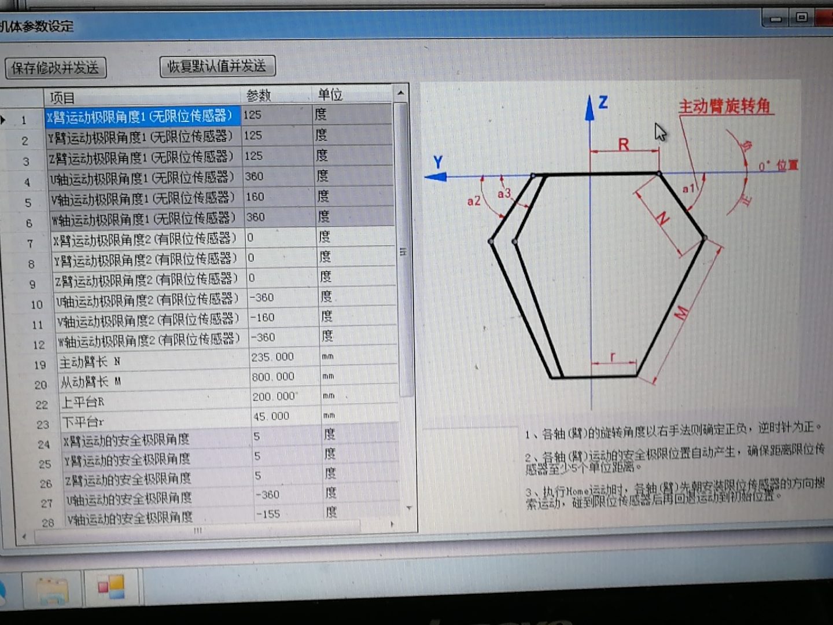Screen dimensions: 833x625
Task: Click the table scroll-up arrow
Action: (x=400, y=93)
